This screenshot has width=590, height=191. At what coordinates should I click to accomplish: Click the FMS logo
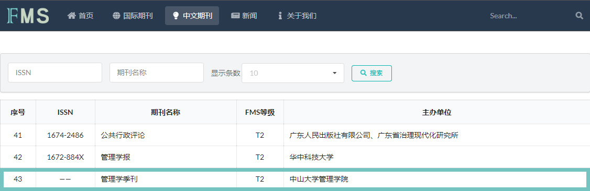pos(28,16)
